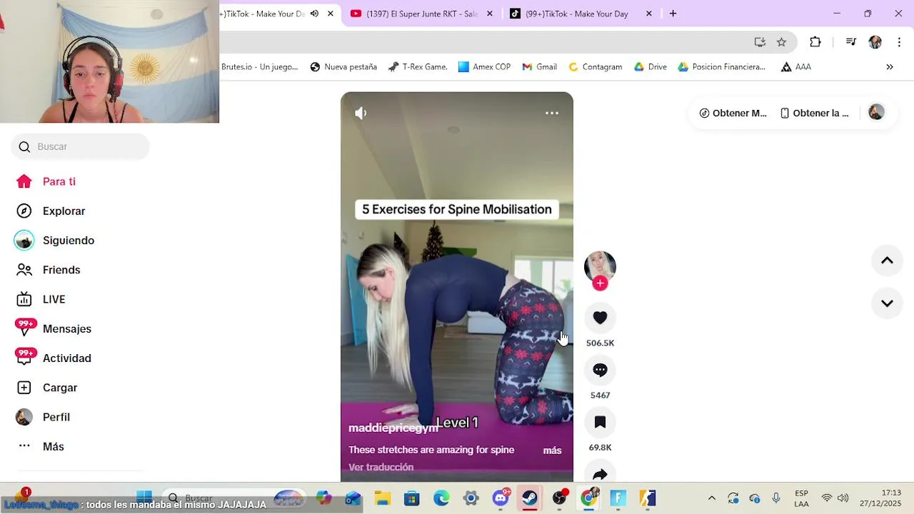
Task: Go to previous video with up arrow
Action: [x=887, y=261]
